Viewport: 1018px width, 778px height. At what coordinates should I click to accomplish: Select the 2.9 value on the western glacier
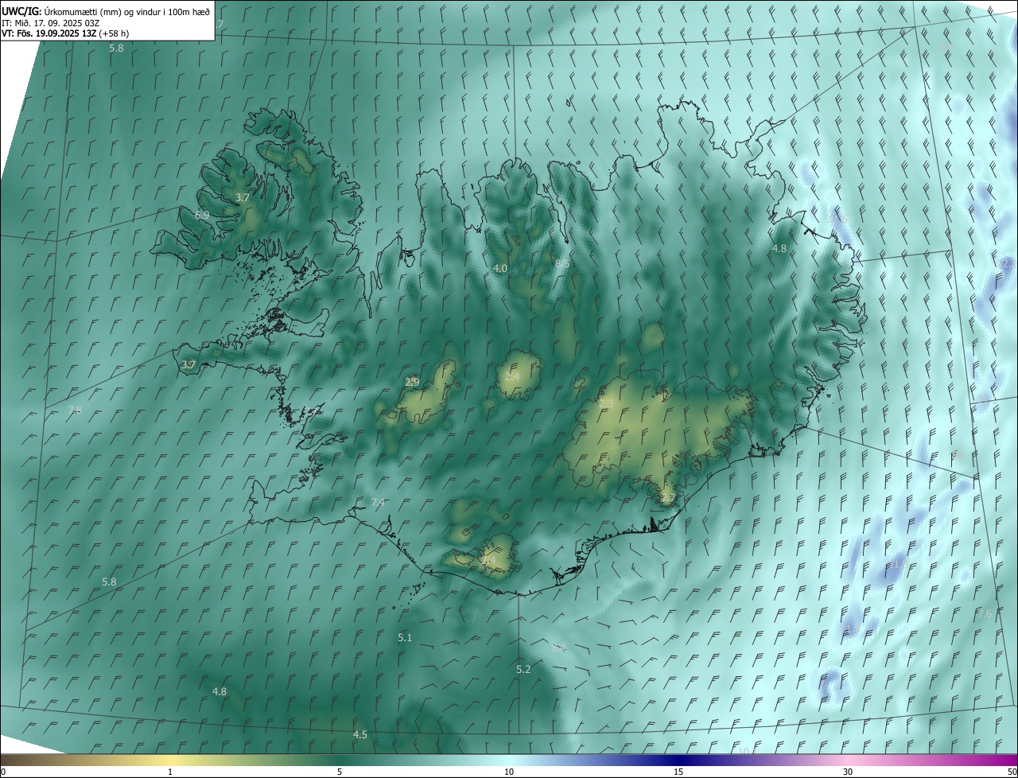[412, 383]
